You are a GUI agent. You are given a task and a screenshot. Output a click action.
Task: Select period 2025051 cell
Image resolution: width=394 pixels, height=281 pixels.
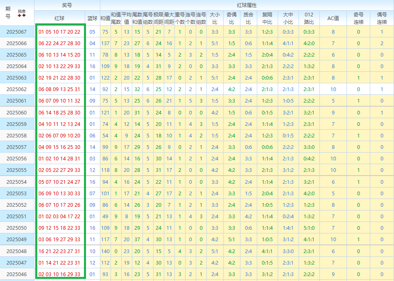tap(16, 216)
